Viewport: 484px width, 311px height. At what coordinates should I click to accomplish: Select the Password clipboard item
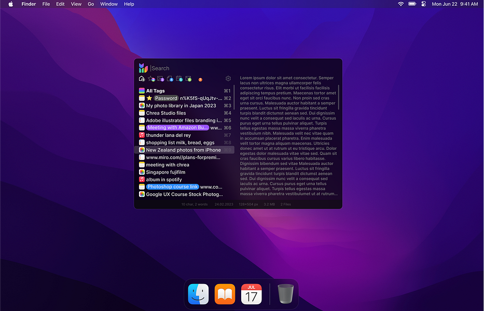(x=165, y=98)
